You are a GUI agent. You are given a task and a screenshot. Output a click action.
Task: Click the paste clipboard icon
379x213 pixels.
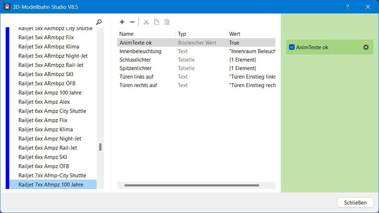(x=167, y=22)
